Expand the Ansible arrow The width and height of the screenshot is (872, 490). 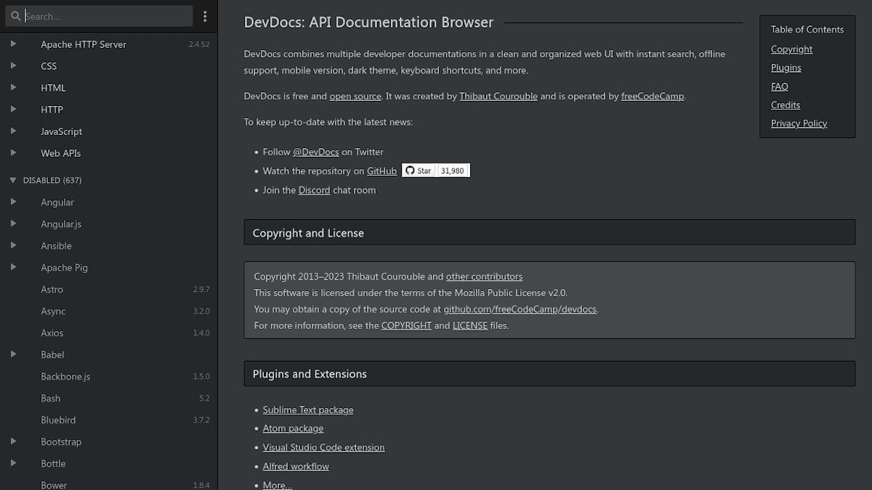13,245
